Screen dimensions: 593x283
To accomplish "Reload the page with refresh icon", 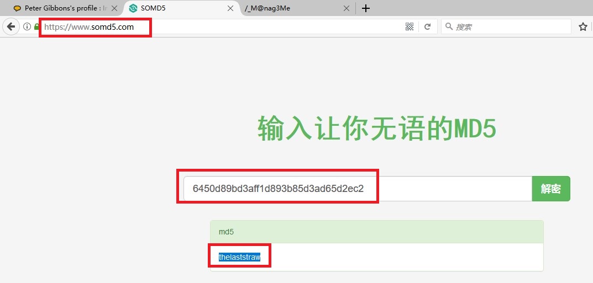I will [x=427, y=26].
